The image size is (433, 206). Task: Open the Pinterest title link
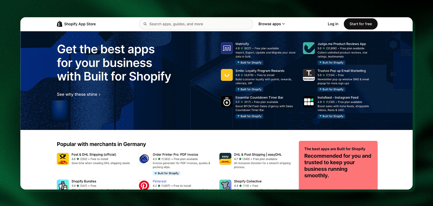click(x=160, y=182)
